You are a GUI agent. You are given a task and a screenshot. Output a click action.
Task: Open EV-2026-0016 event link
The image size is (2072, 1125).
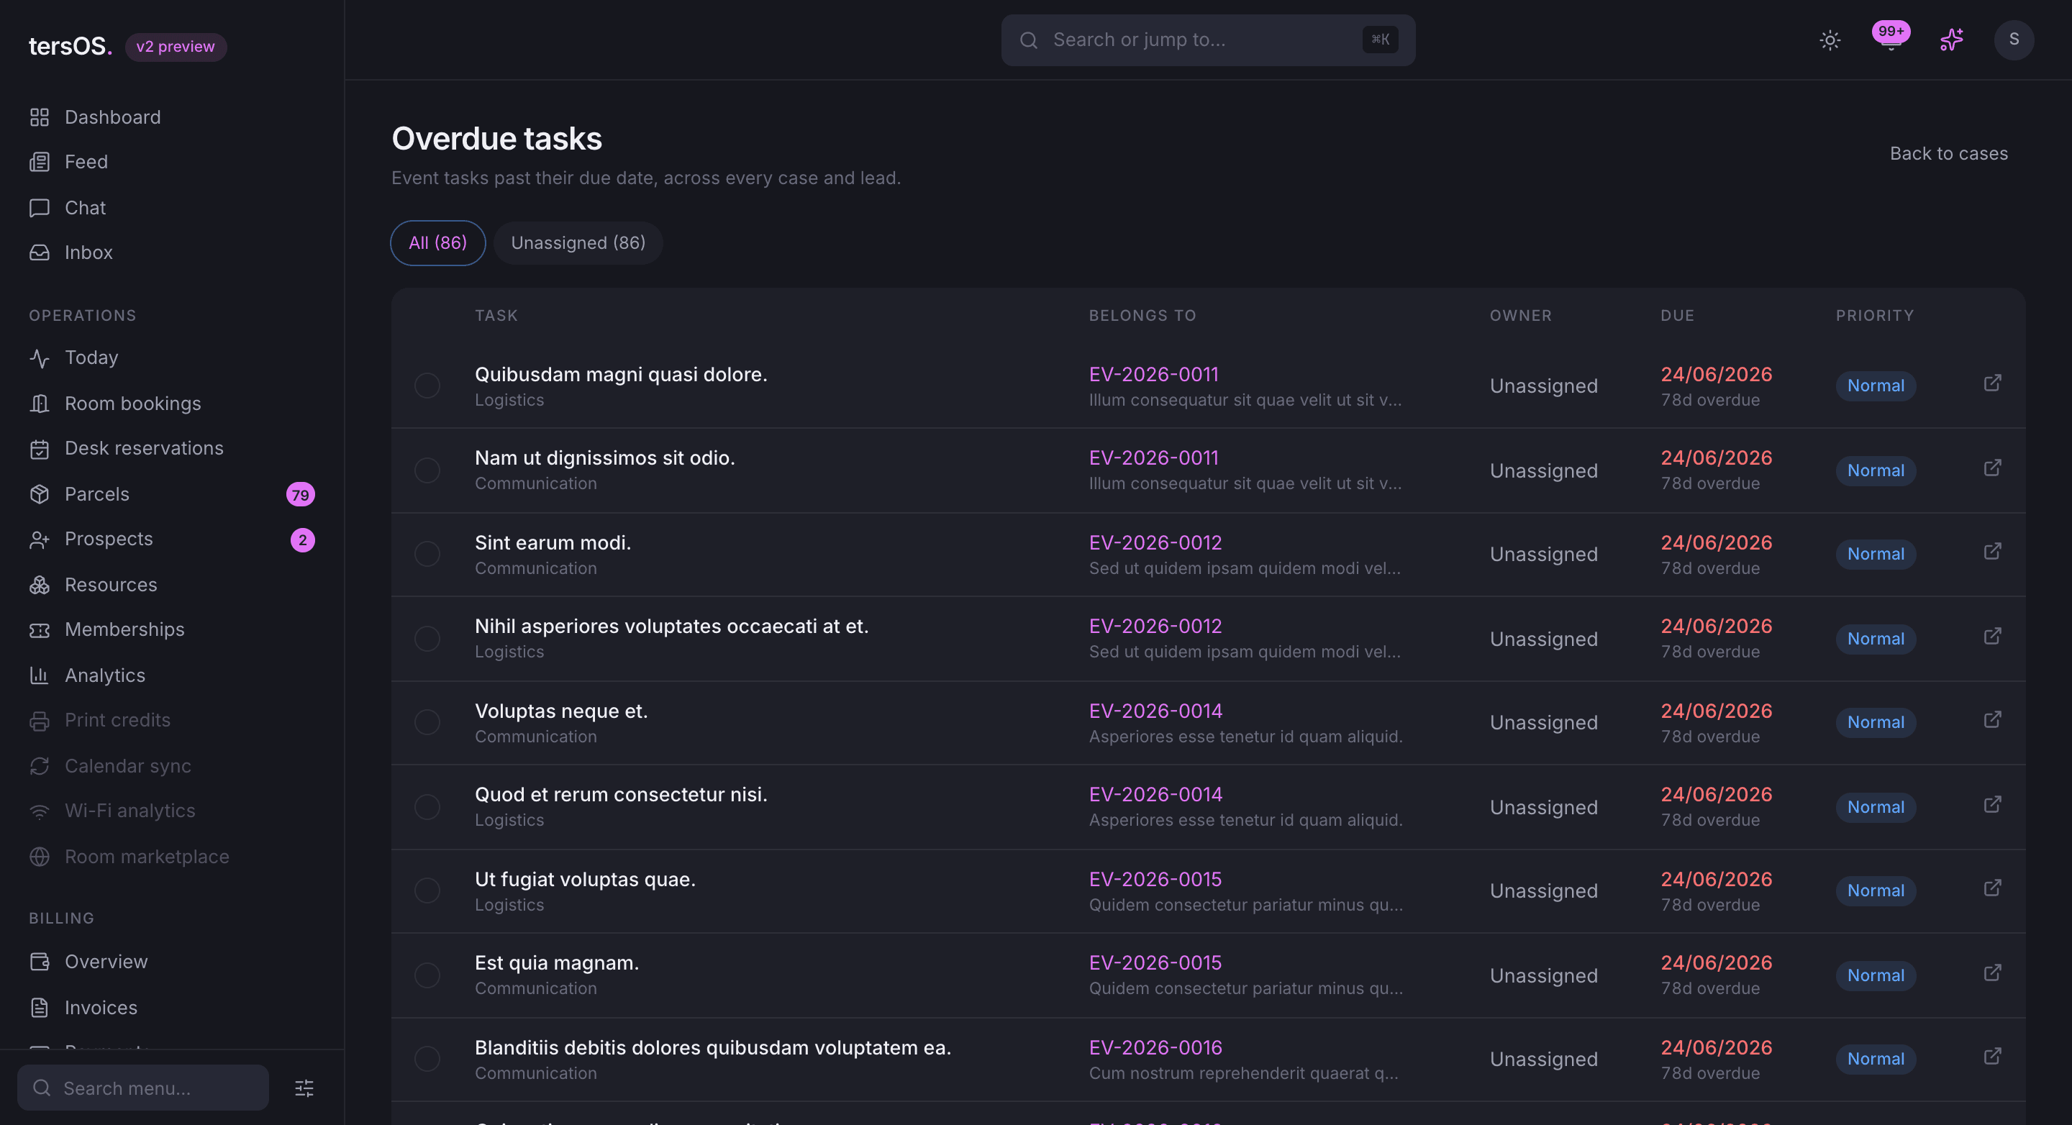pos(1155,1047)
